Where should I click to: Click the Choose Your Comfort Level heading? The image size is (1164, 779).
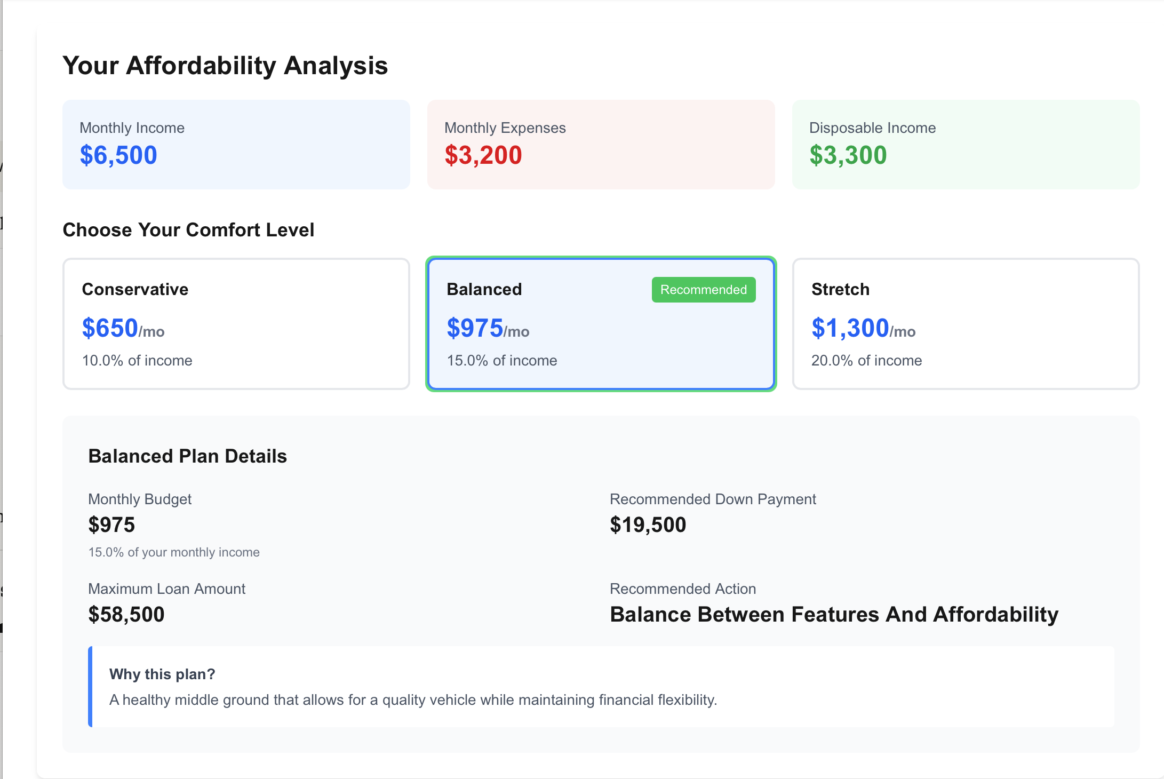[188, 230]
